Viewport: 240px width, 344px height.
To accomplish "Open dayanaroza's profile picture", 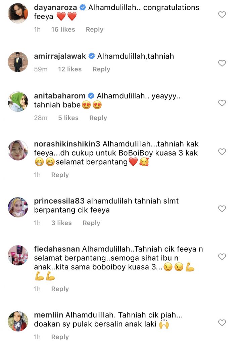I will coord(18,13).
